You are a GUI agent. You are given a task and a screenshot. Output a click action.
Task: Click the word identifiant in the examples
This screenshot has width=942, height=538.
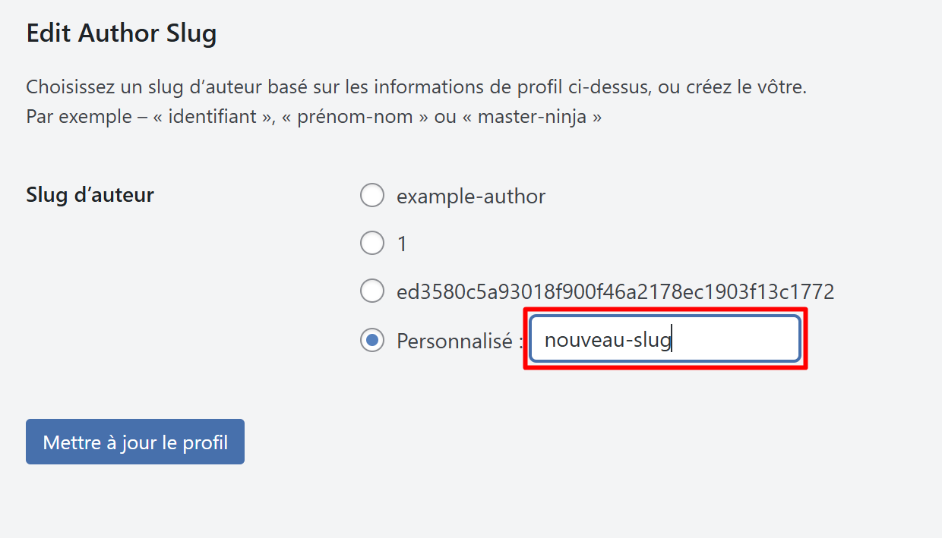[212, 118]
